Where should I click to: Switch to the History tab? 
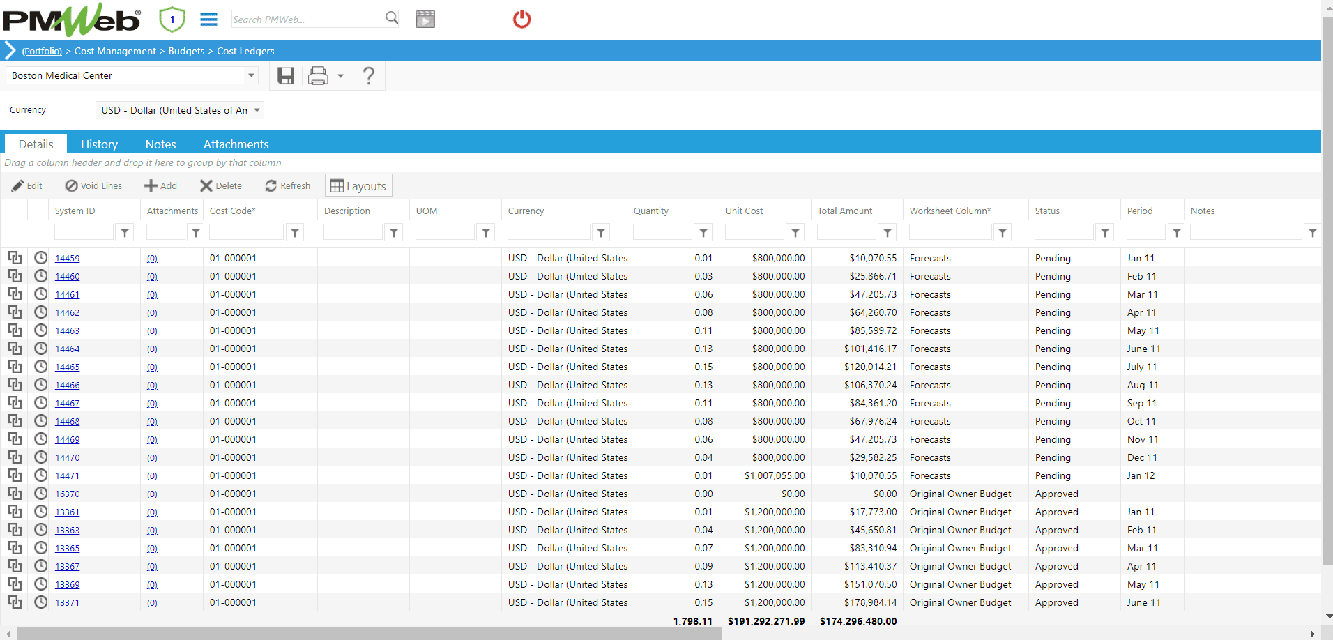(99, 144)
